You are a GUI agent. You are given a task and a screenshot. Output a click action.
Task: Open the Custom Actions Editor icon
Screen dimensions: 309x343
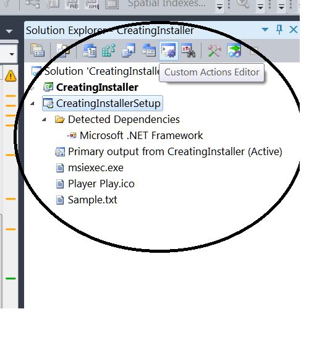pyautogui.click(x=169, y=51)
